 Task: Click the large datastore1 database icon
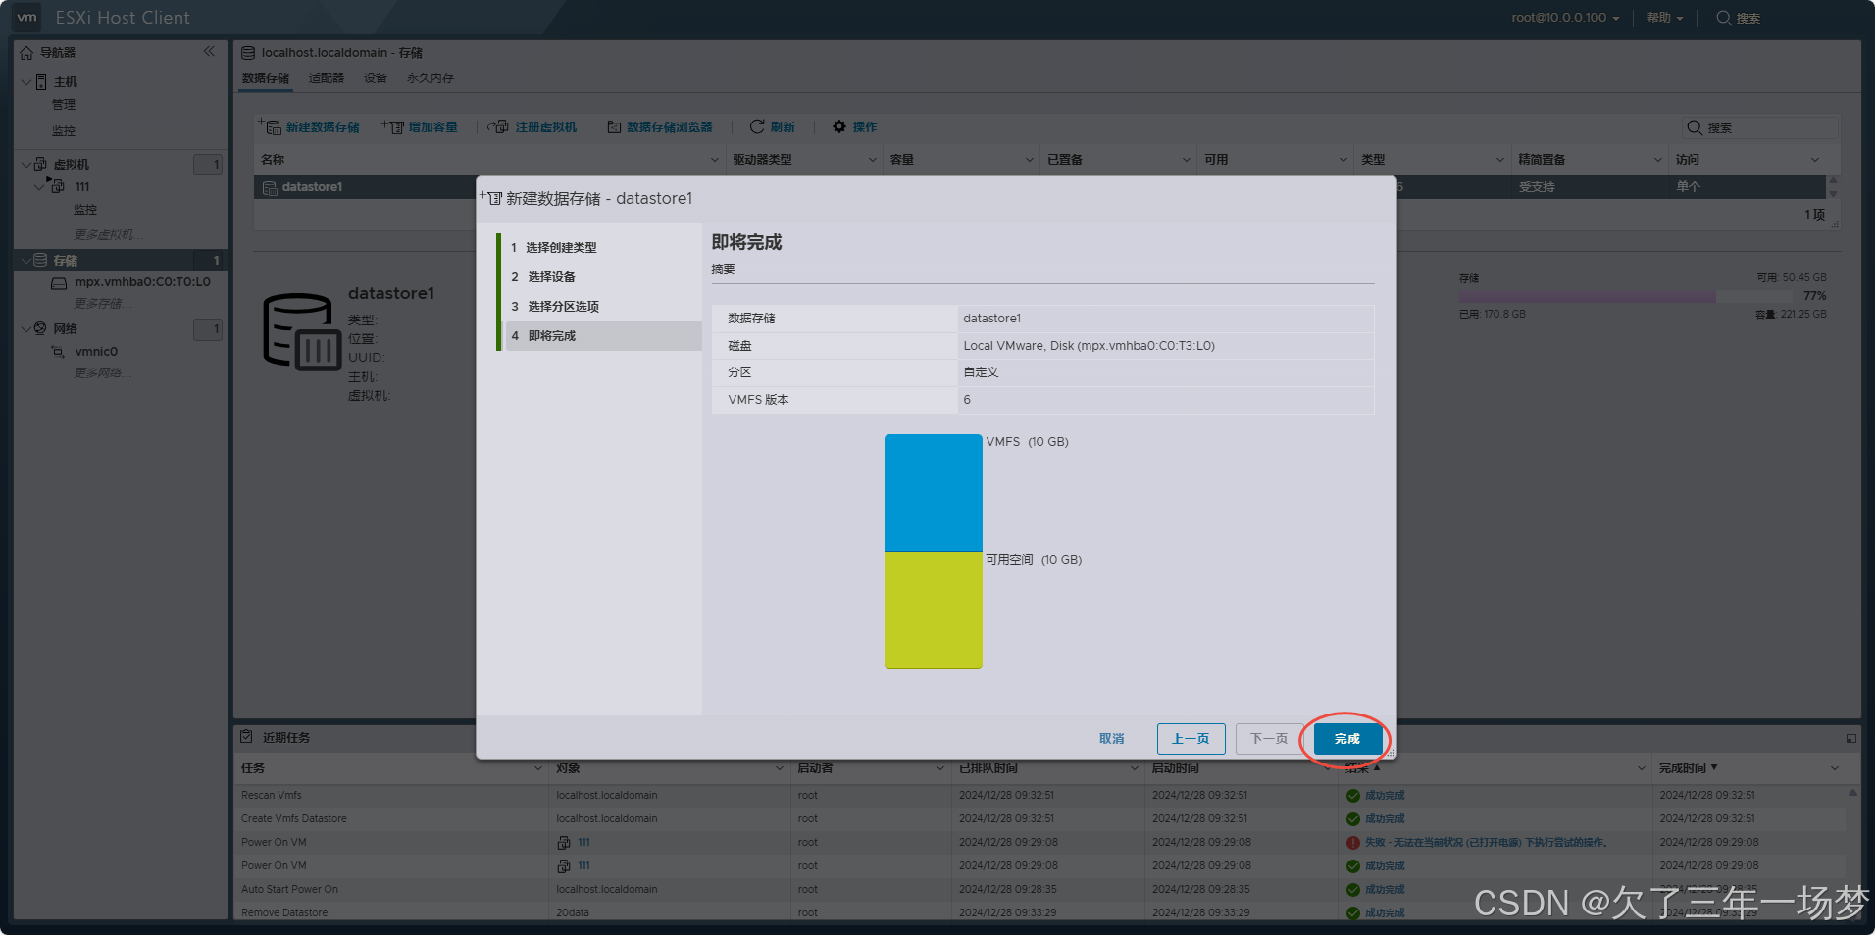point(302,331)
